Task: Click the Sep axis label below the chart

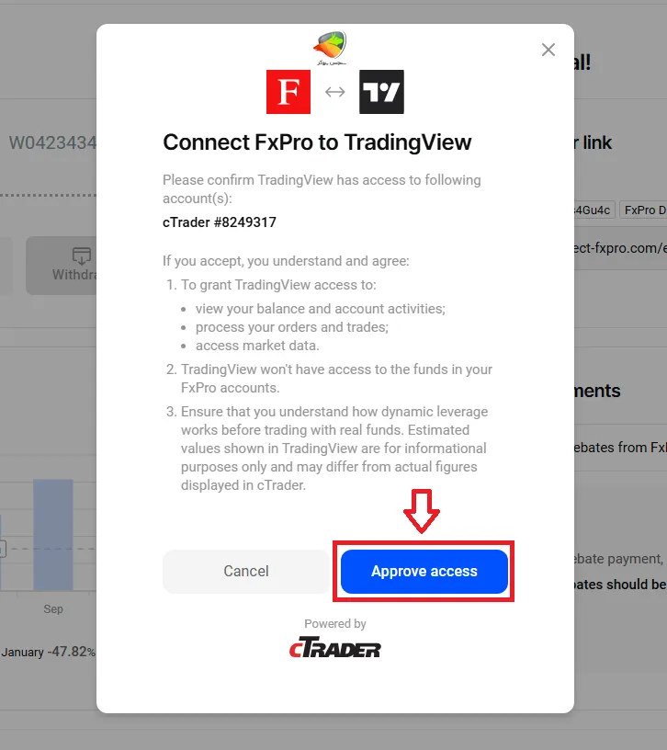Action: click(53, 608)
